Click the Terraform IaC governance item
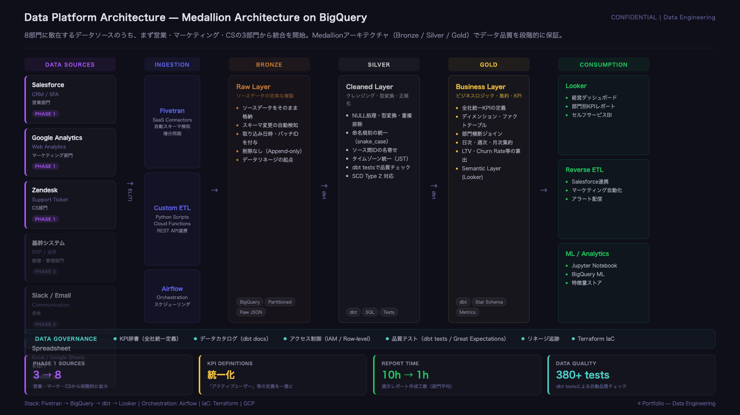 pos(596,339)
